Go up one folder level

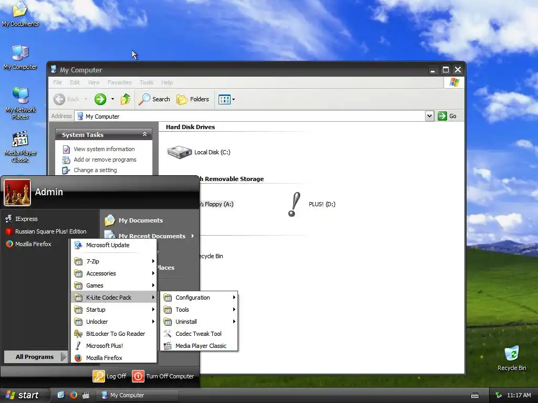(x=125, y=99)
